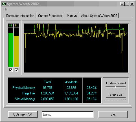Click Page File total 1,205,504

pyautogui.click(x=47, y=93)
